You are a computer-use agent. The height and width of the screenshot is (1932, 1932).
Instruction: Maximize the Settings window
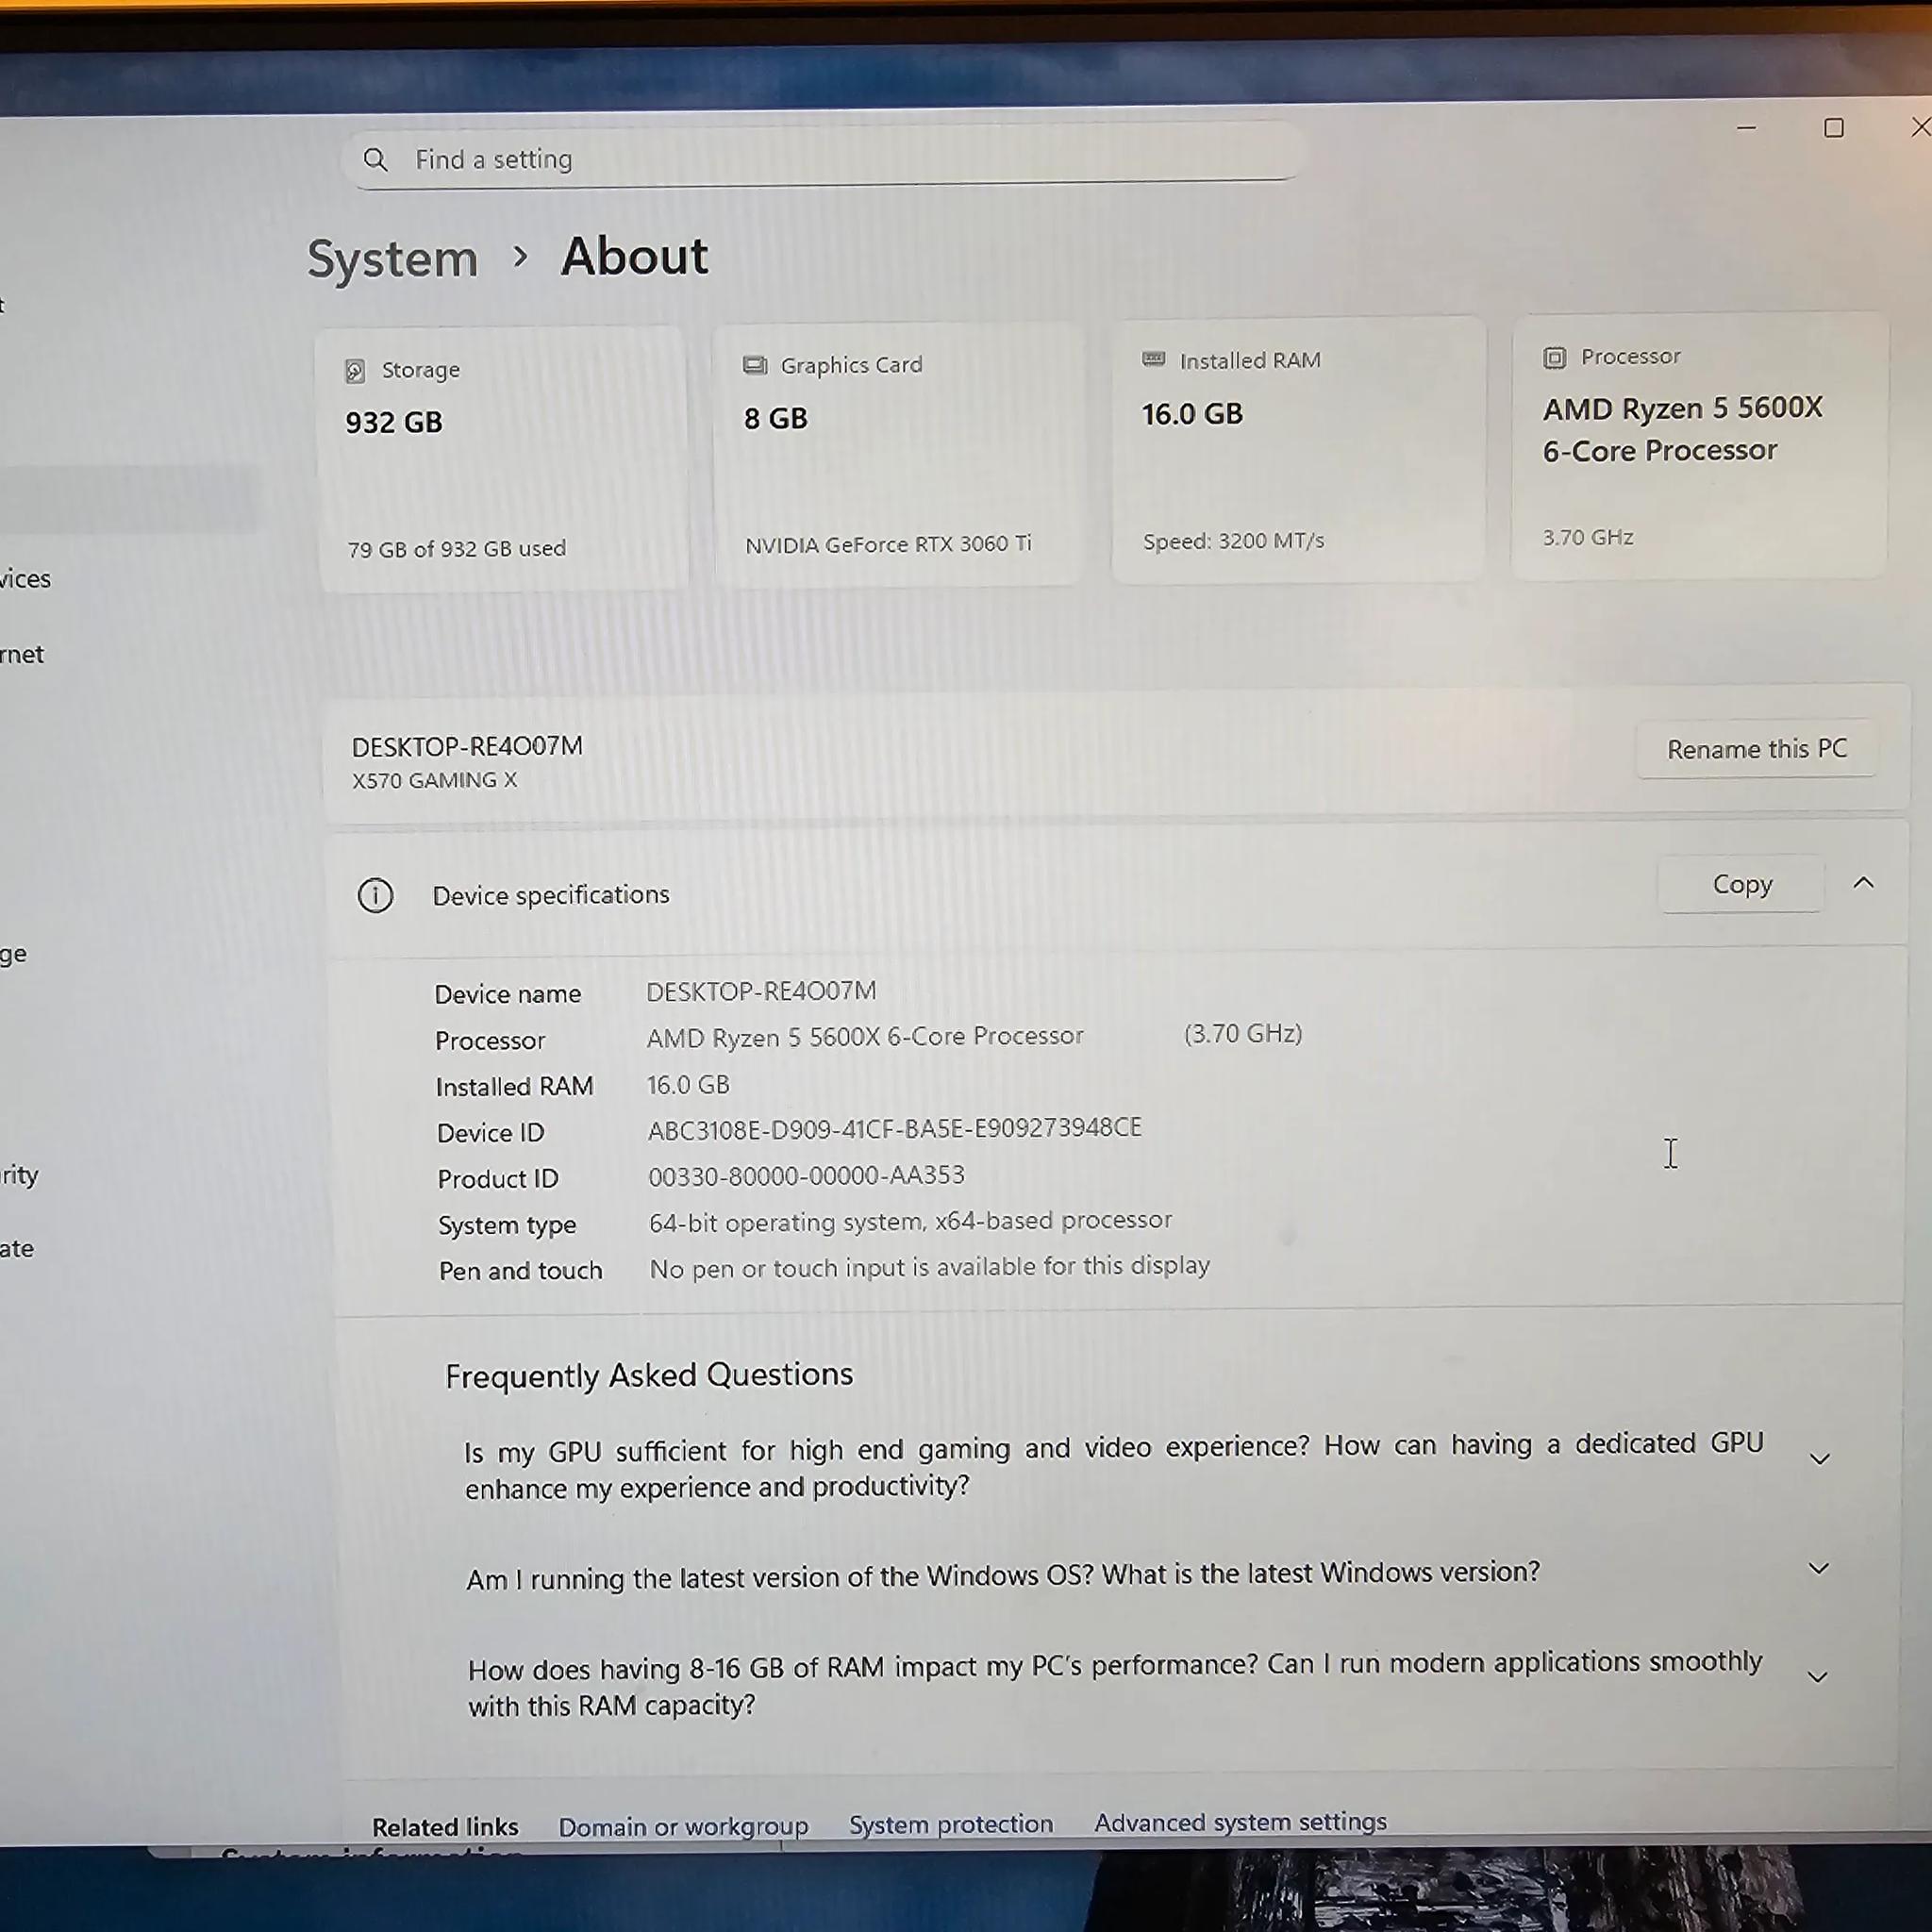pos(1834,128)
